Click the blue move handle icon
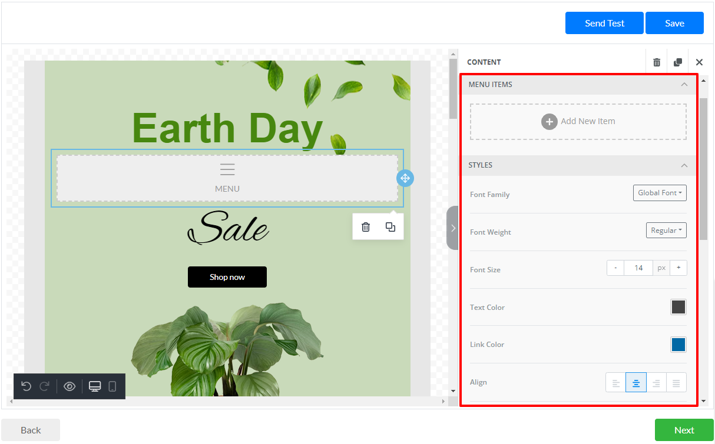Viewport: 715px width, 444px height. click(405, 178)
